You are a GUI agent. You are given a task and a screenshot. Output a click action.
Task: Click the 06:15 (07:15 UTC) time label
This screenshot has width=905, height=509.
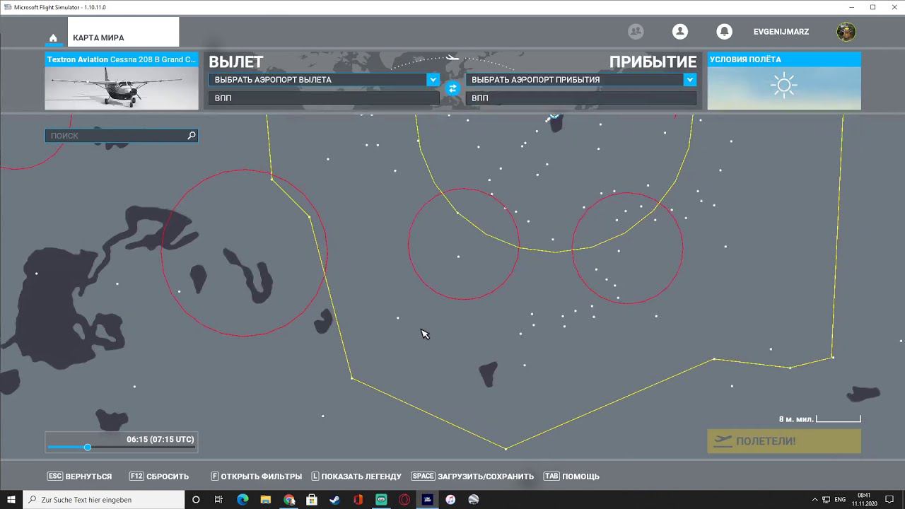pyautogui.click(x=160, y=440)
